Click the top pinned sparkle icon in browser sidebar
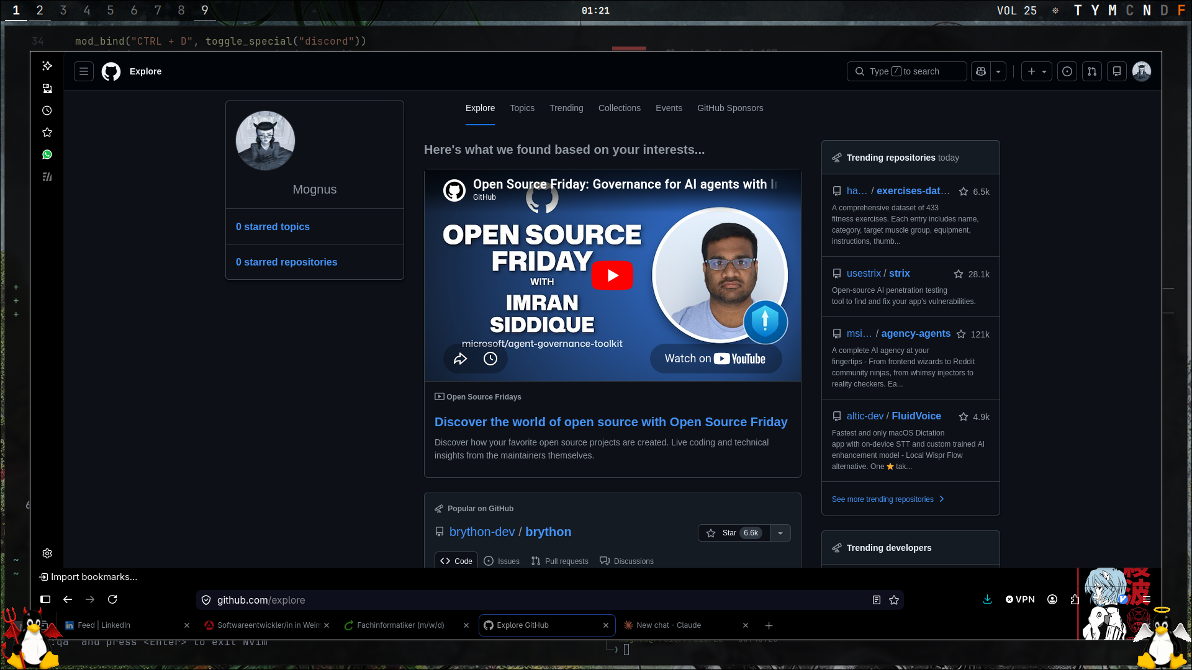This screenshot has width=1192, height=670. 47,66
